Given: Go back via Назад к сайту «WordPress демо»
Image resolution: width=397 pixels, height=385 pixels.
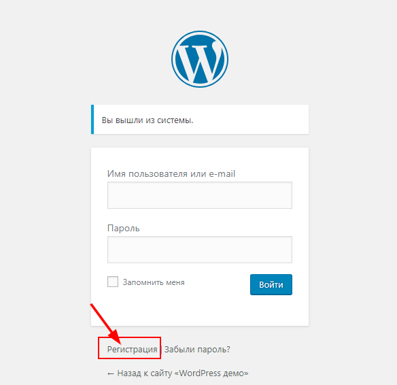Looking at the screenshot, I should pyautogui.click(x=177, y=373).
